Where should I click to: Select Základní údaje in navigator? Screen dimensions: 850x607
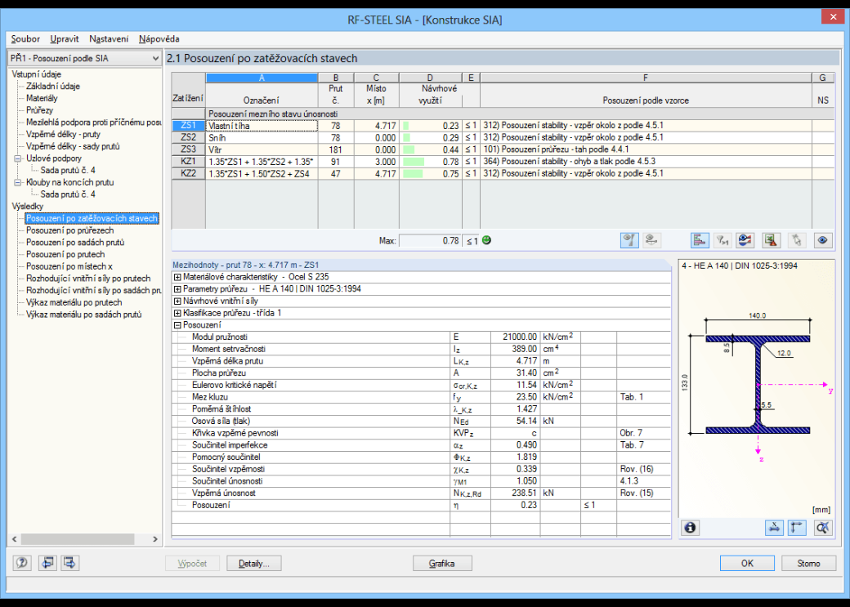[x=53, y=86]
